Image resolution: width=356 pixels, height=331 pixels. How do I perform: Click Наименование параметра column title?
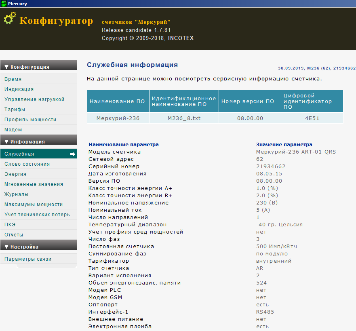click(x=124, y=145)
